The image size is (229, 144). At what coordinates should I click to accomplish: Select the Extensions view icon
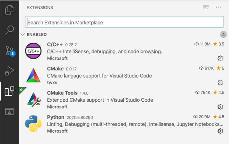point(9,91)
